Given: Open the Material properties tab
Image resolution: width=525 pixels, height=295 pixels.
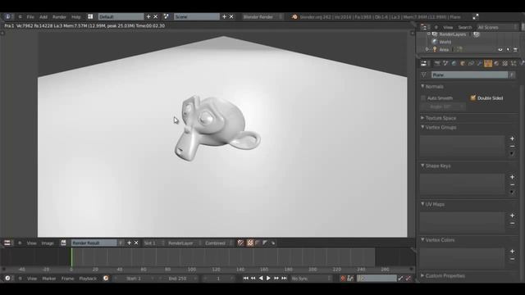Looking at the screenshot, I should click(496, 63).
